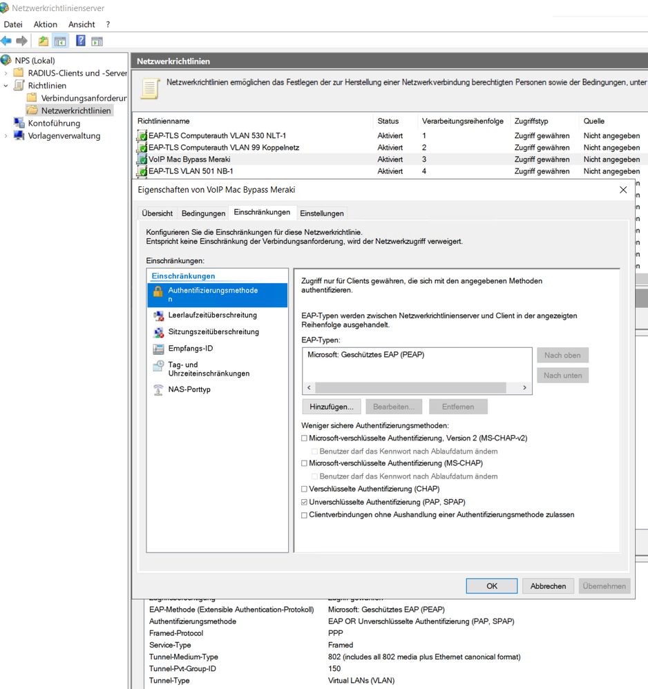Click the Abbrechen button
The image size is (648, 689).
(x=548, y=586)
